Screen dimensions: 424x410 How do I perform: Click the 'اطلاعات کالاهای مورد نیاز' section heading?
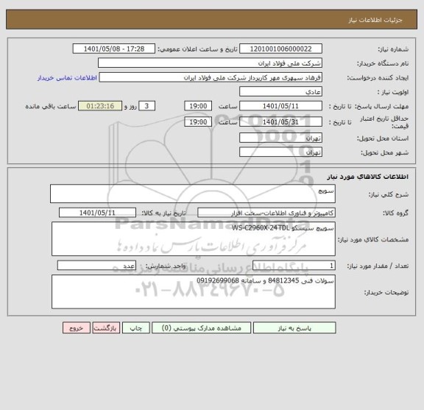click(x=368, y=177)
